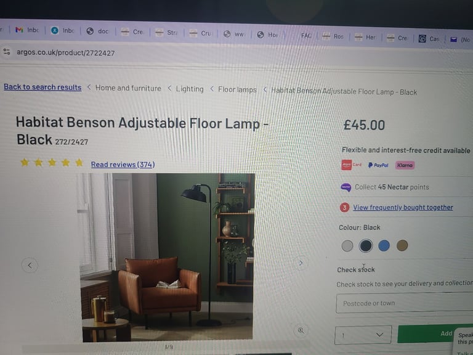473x355 pixels.
Task: Advance to next product image arrow
Action: [x=301, y=263]
